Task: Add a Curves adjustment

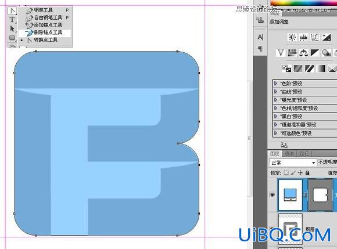Action: pyautogui.click(x=315, y=37)
